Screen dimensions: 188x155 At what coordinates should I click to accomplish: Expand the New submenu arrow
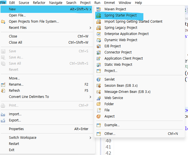point(91,9)
